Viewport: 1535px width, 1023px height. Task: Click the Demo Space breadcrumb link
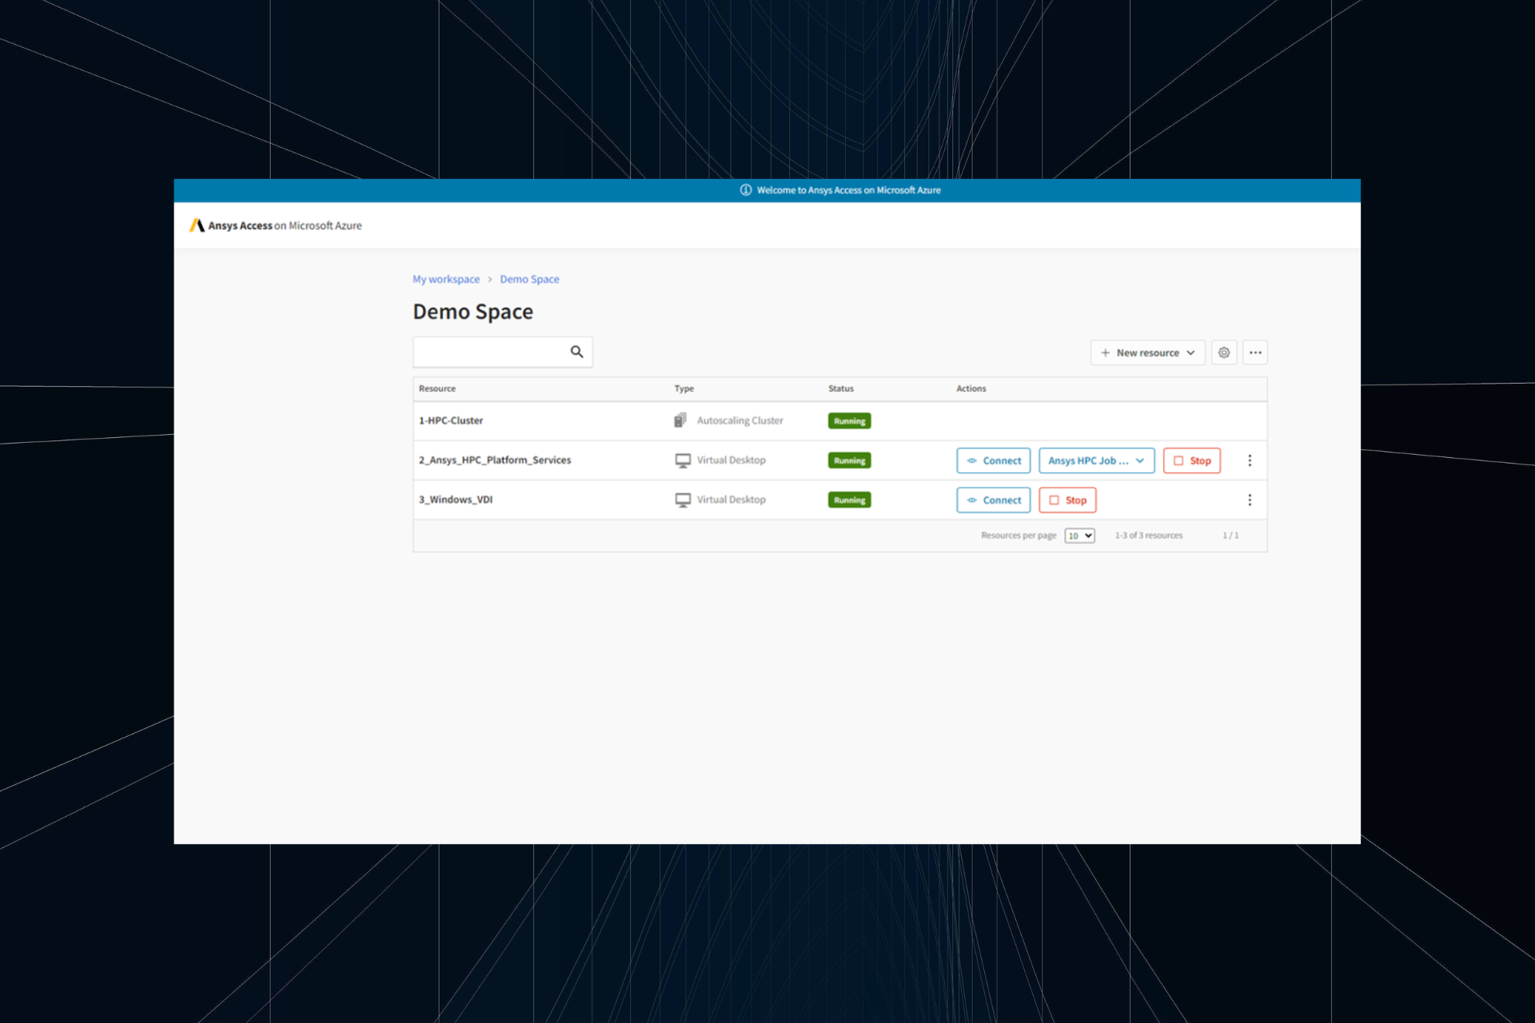pos(529,279)
